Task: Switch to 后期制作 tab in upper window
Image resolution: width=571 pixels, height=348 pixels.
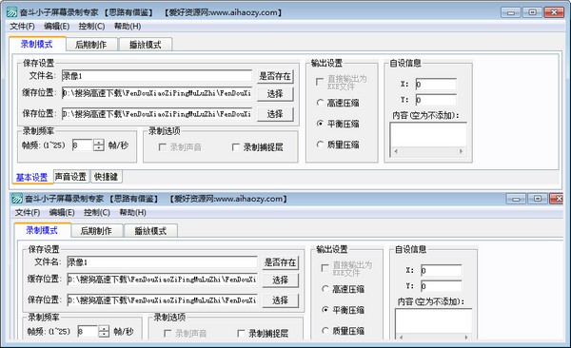Action: [x=91, y=45]
